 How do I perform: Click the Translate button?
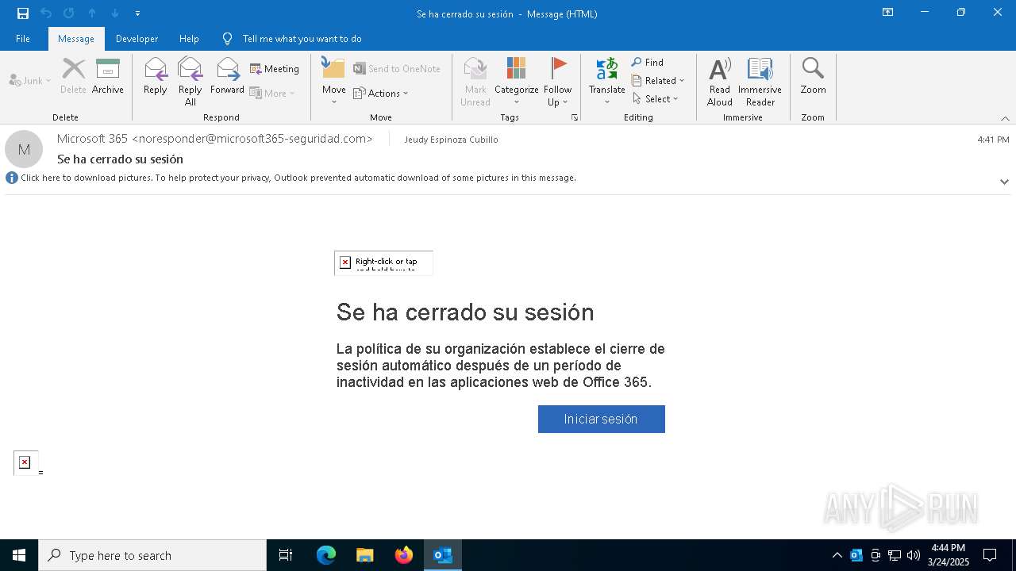[x=607, y=82]
